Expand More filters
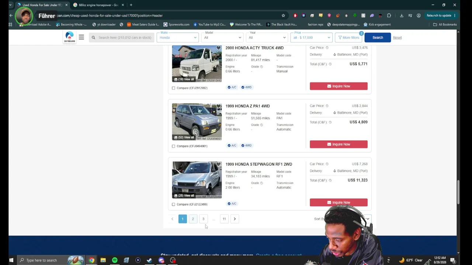This screenshot has height=265, width=472. click(349, 38)
